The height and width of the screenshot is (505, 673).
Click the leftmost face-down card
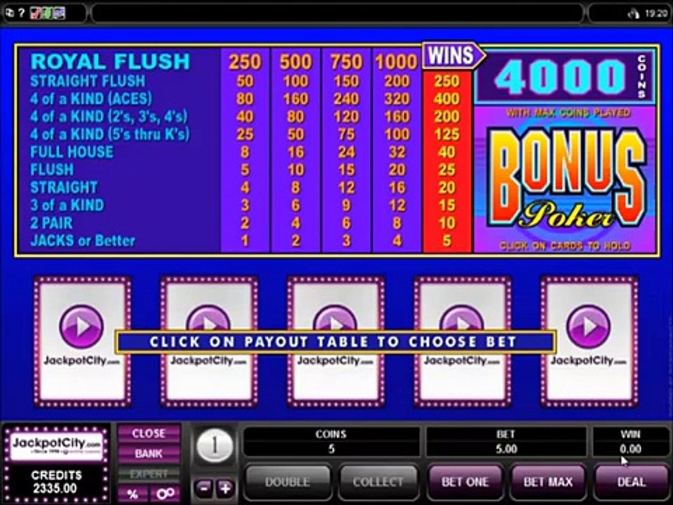[x=82, y=341]
